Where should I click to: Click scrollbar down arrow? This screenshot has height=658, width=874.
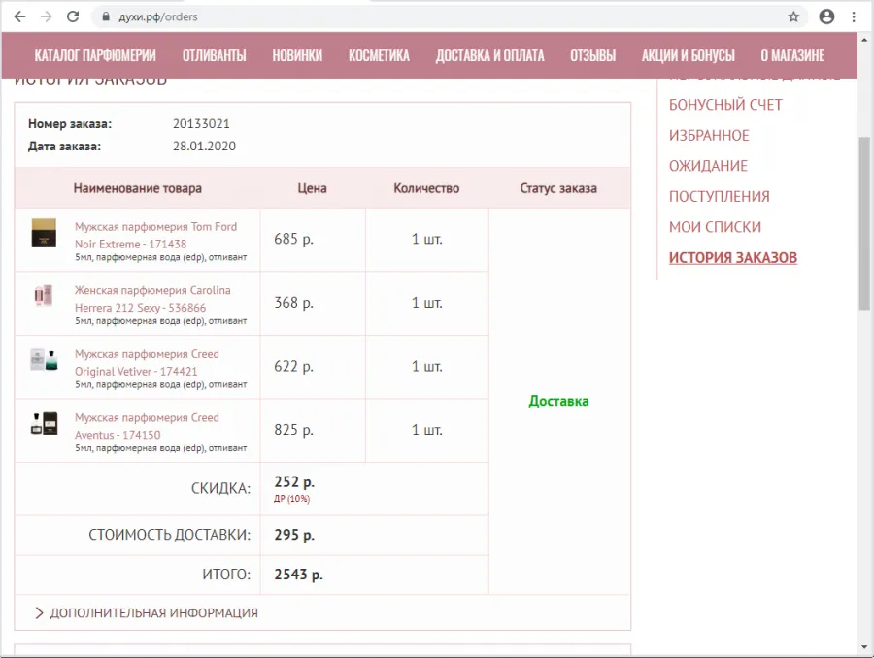click(x=864, y=647)
